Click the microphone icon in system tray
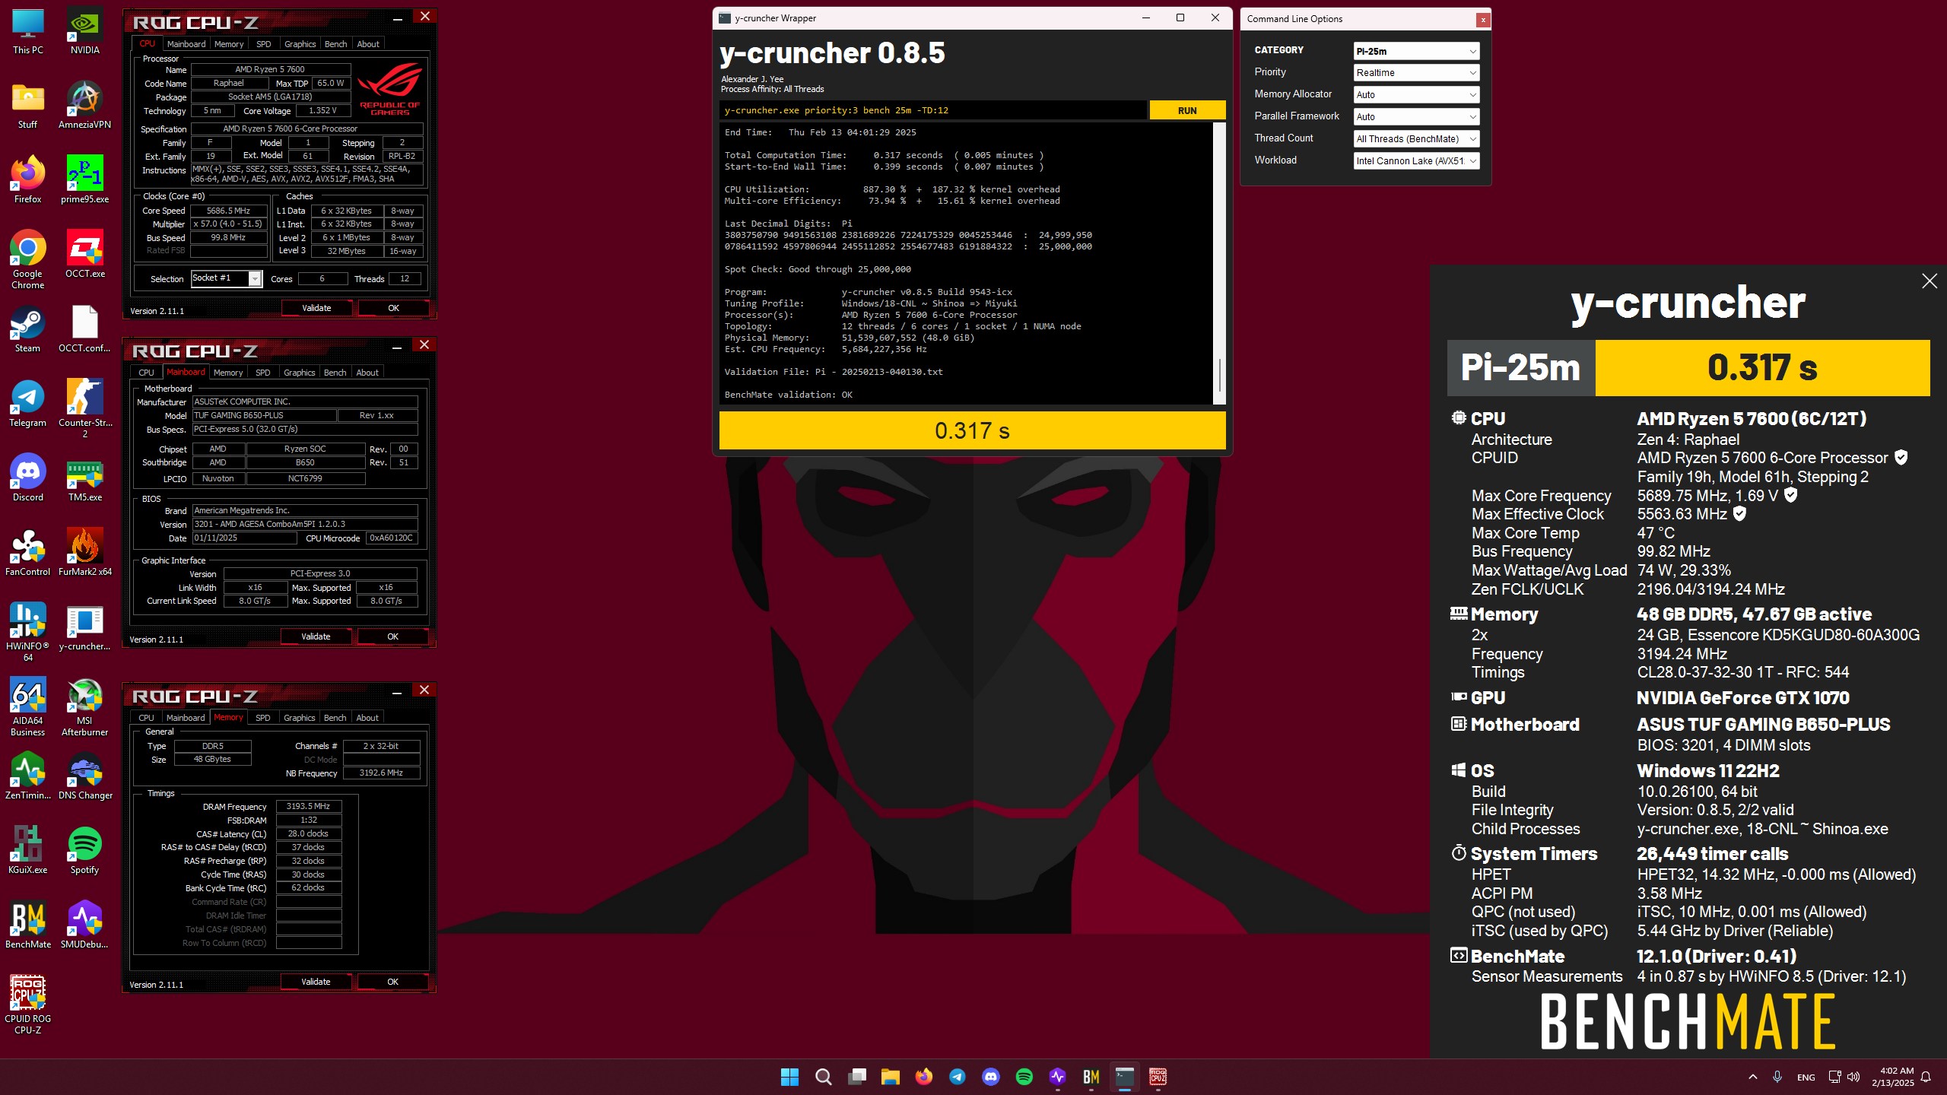Viewport: 1947px width, 1095px height. pyautogui.click(x=1777, y=1077)
